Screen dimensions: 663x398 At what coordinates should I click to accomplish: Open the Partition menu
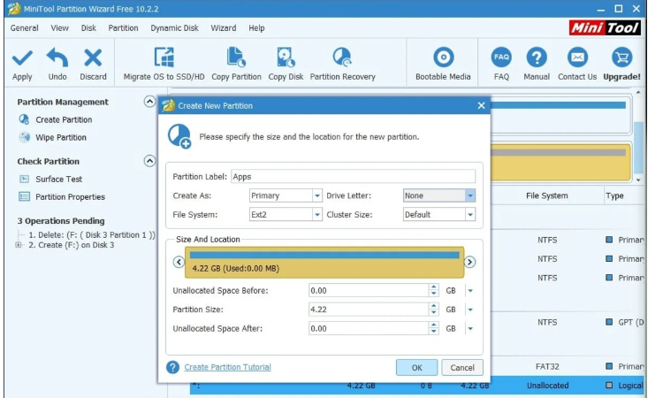click(x=123, y=28)
